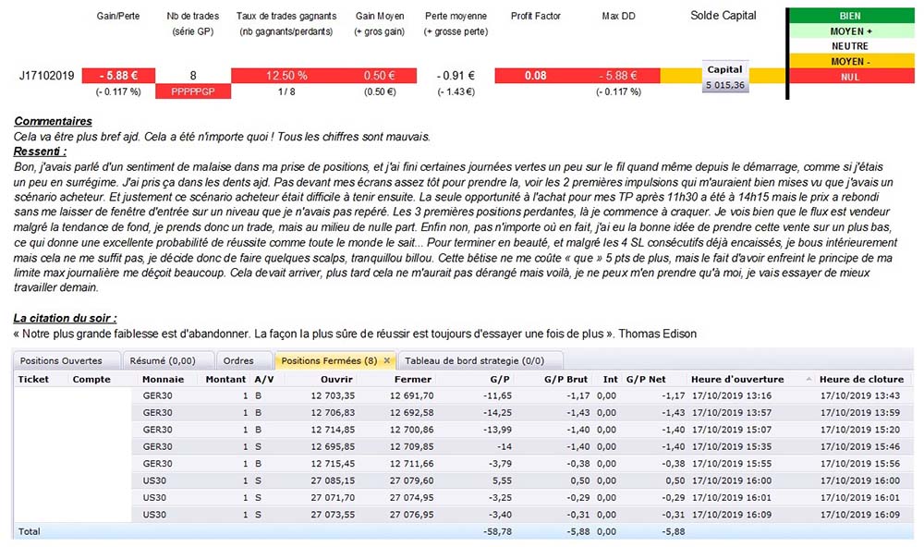
Task: Click the Capital 5 015,36 box
Action: 724,78
